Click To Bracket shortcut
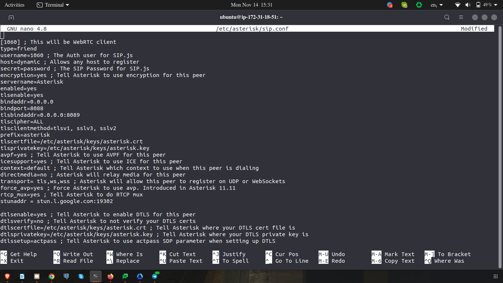503x283 pixels. click(x=448, y=254)
